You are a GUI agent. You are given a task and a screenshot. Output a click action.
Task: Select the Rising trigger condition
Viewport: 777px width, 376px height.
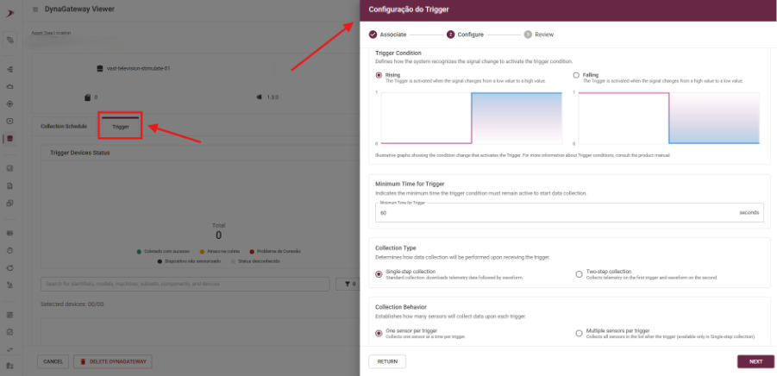click(x=379, y=75)
